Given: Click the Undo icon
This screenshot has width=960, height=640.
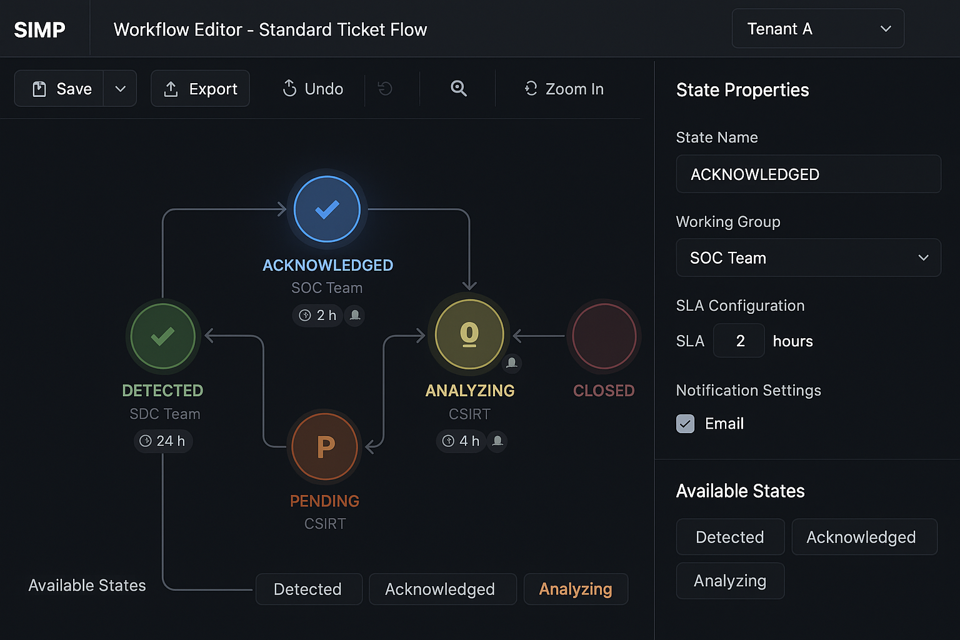Looking at the screenshot, I should tap(289, 88).
